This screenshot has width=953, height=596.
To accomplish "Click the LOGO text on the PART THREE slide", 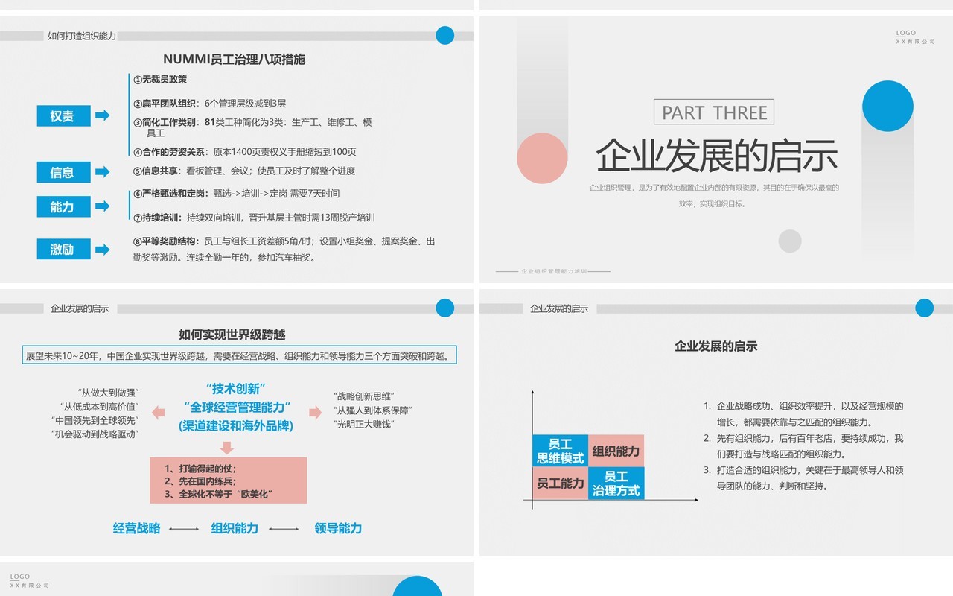I will pyautogui.click(x=906, y=33).
